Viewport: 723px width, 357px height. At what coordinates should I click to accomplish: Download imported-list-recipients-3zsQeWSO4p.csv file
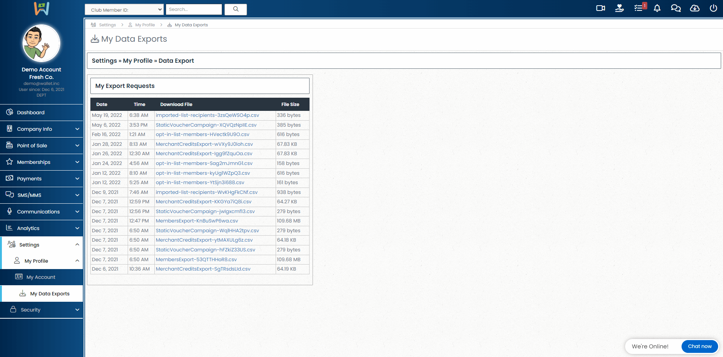pos(207,115)
